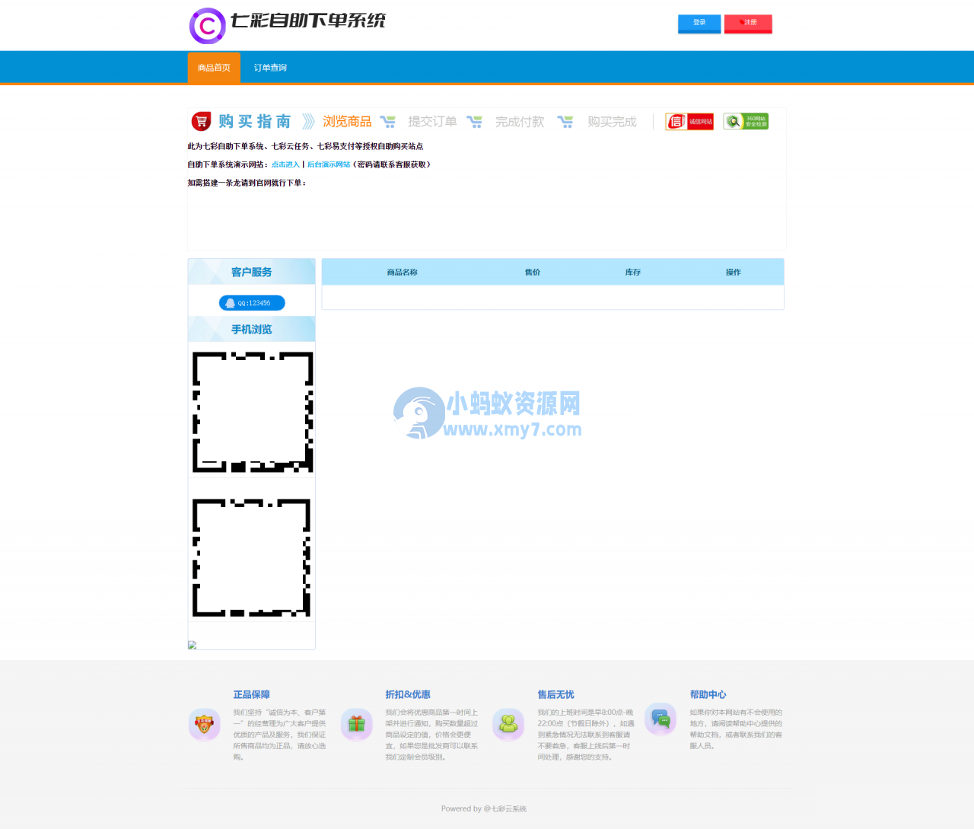This screenshot has width=974, height=829.
Task: Click the cart icon after 浏览商品
Action: [388, 122]
